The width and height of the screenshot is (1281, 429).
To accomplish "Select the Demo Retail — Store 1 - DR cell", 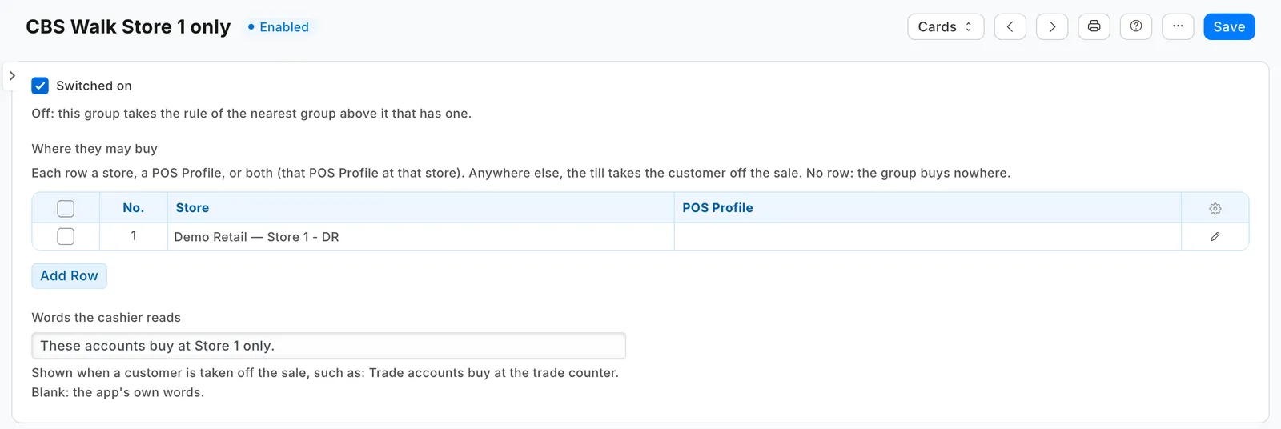I will coord(420,237).
